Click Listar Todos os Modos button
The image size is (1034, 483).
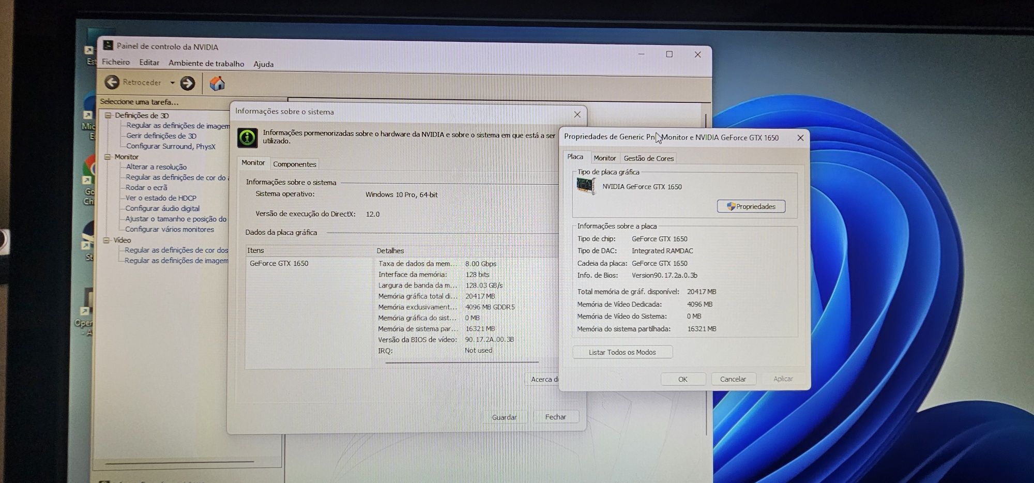click(x=622, y=352)
